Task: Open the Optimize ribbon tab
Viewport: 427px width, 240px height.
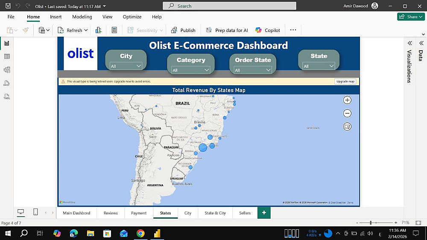Action: 132,17
